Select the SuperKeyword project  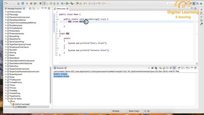point(16,74)
